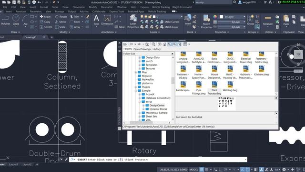Click the ByLayer color swatch in Properties
Image resolution: width=305 pixels, height=172 pixels.
coord(221,17)
